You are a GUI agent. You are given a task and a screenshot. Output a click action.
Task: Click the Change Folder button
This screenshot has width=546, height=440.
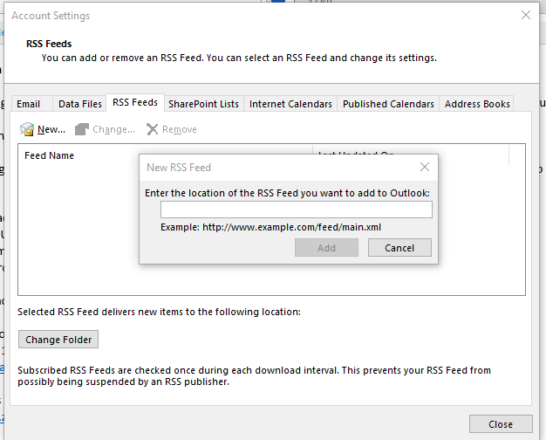pyautogui.click(x=59, y=340)
